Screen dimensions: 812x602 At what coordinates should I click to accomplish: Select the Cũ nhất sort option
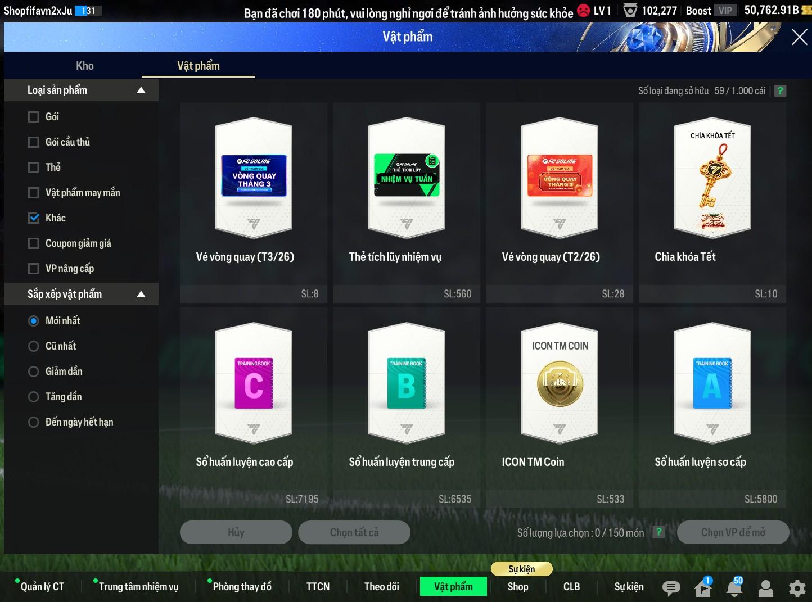[x=34, y=346]
